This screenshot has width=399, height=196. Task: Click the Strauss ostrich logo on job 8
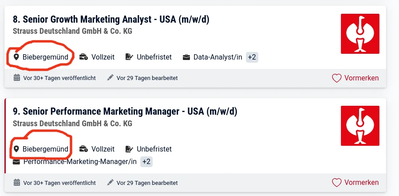tap(360, 34)
